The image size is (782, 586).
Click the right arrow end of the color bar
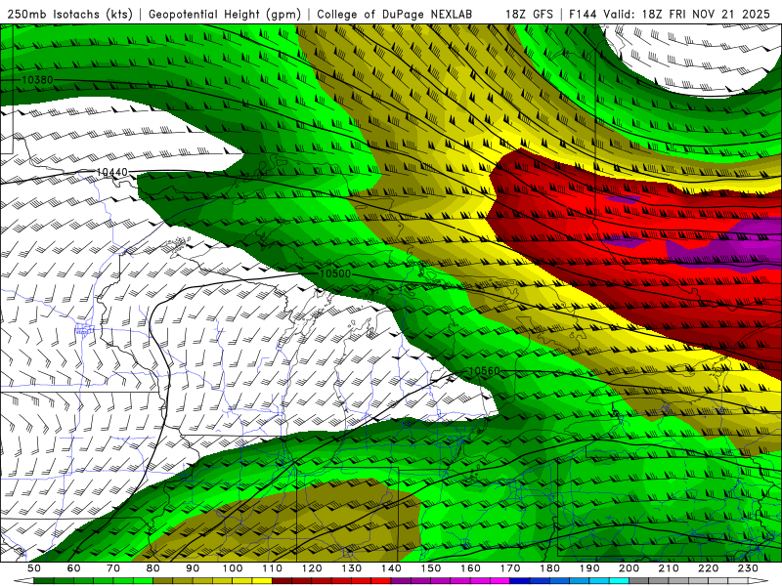pyautogui.click(x=759, y=581)
